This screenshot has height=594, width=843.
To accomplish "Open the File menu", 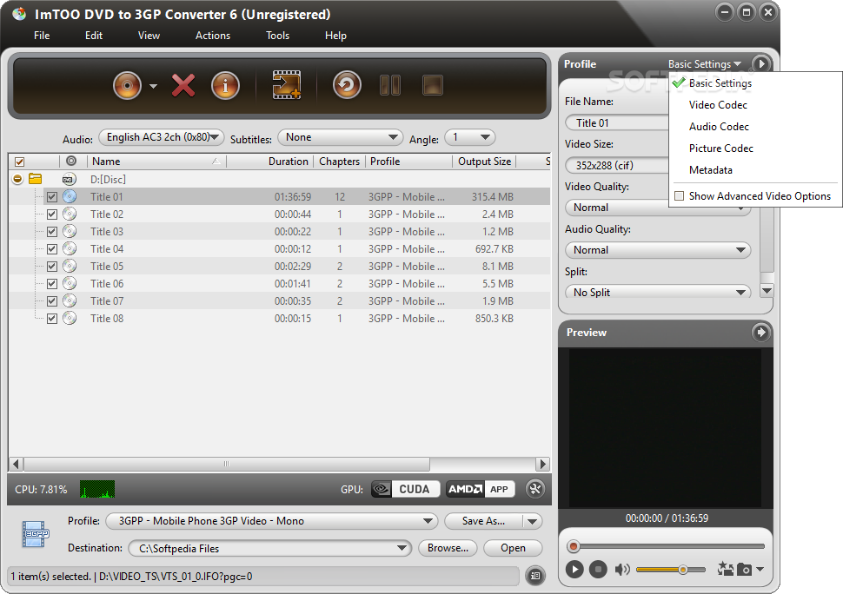I will point(42,36).
